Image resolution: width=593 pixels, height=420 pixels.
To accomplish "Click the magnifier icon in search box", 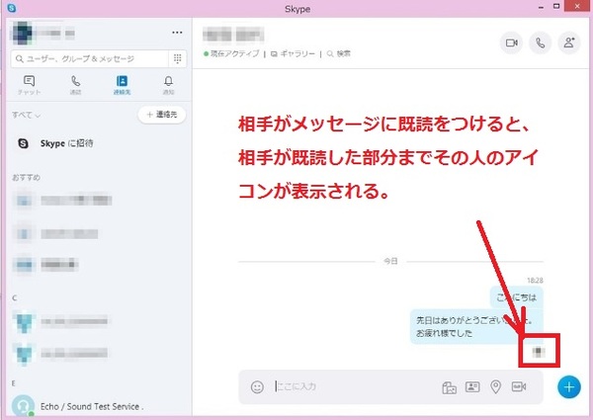I will click(x=20, y=58).
